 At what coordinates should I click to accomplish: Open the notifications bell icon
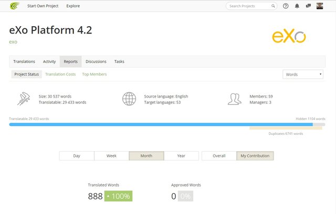click(x=297, y=6)
